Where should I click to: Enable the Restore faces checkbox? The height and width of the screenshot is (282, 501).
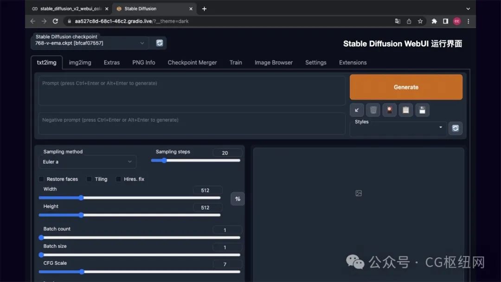pos(41,179)
